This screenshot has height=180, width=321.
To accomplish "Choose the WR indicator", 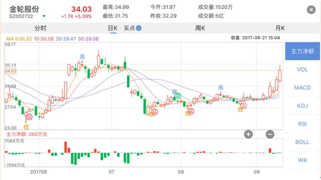I will coord(302,160).
